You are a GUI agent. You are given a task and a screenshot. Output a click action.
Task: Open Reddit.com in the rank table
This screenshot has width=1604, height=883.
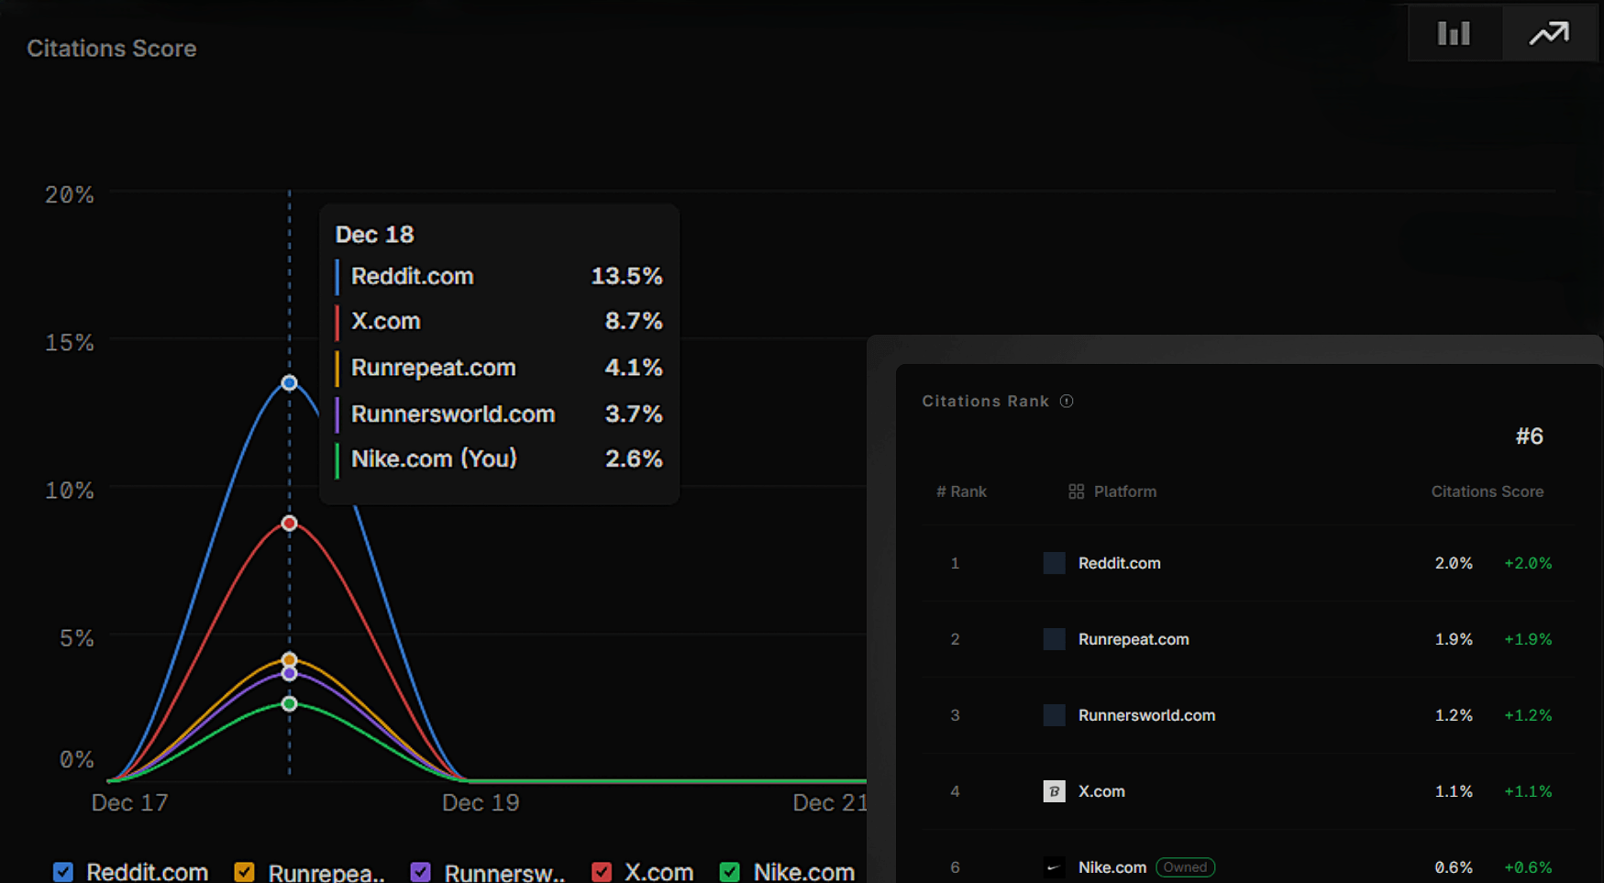click(x=1119, y=563)
